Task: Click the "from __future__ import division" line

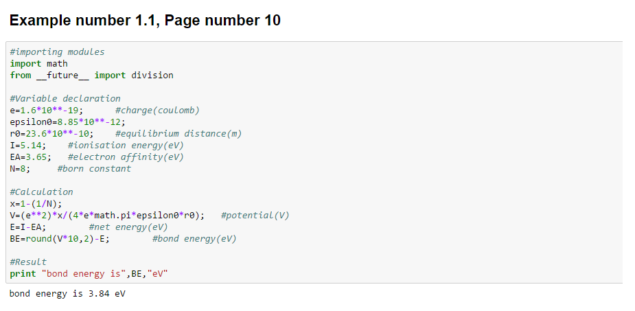Action: [x=91, y=76]
